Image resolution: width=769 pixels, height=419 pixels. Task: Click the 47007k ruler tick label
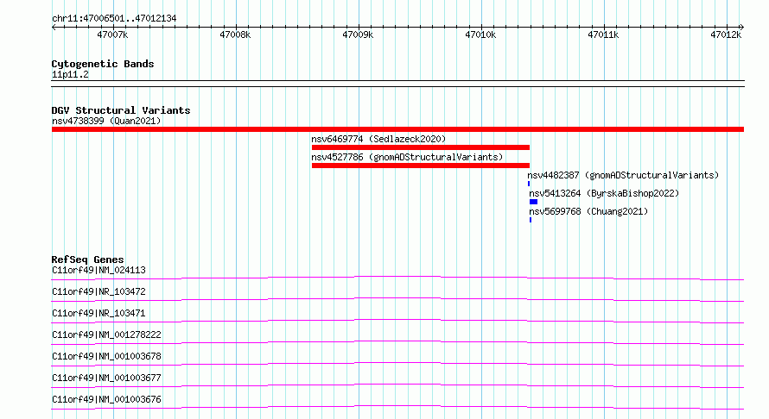click(x=112, y=34)
